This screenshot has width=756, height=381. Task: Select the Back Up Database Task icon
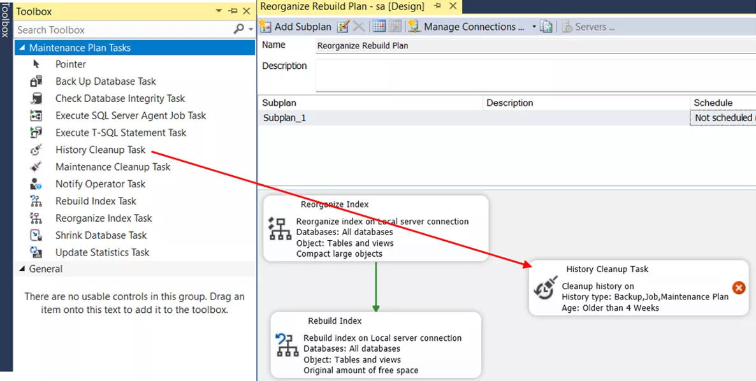pyautogui.click(x=36, y=82)
